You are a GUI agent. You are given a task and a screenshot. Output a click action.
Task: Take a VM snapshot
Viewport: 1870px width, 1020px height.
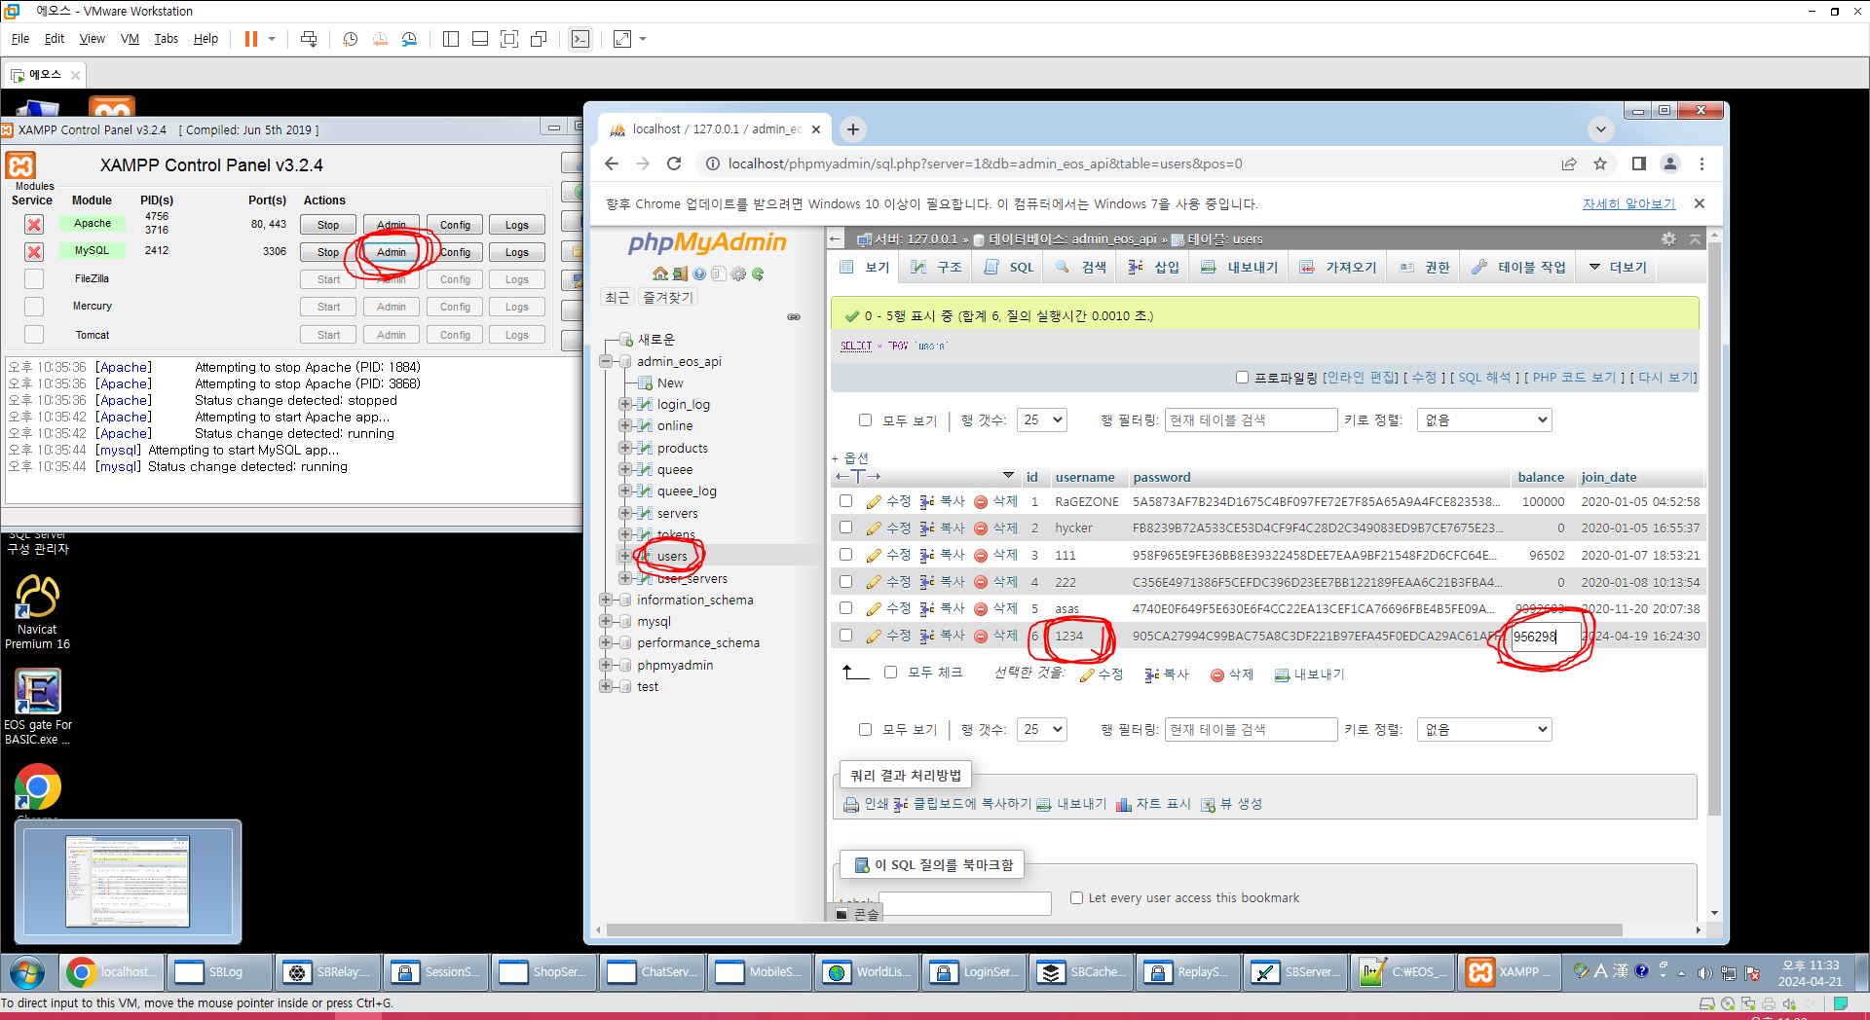coord(351,39)
